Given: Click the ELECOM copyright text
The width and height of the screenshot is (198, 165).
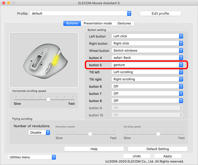Looking at the screenshot, I should pyautogui.click(x=145, y=161).
